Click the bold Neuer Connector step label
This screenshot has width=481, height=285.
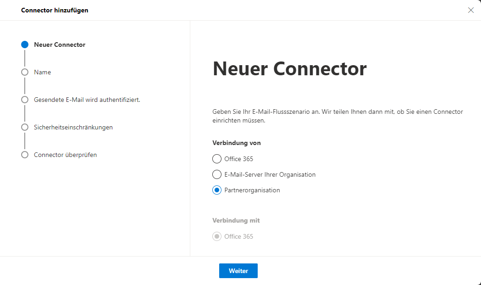pyautogui.click(x=60, y=45)
